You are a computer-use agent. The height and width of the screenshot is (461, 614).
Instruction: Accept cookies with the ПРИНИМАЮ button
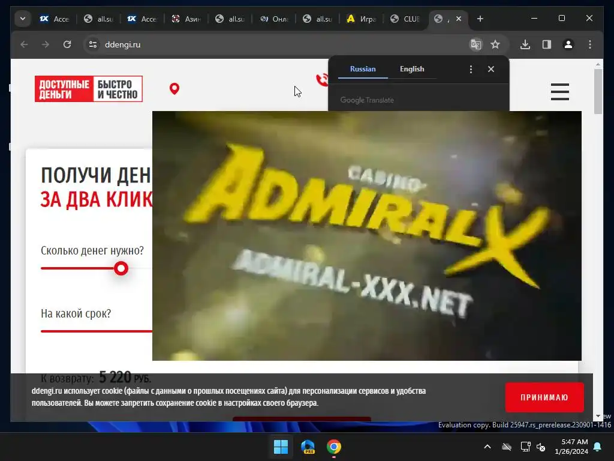[544, 397]
